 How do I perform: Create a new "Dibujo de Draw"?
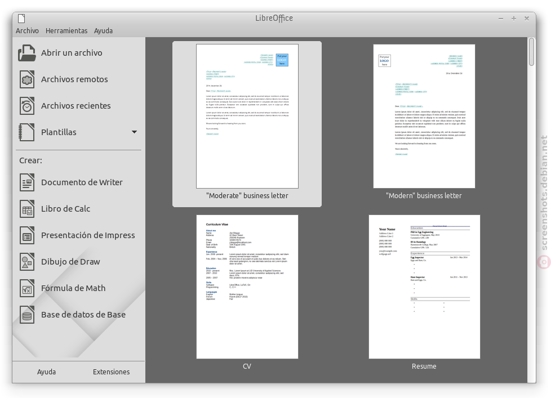click(x=70, y=262)
